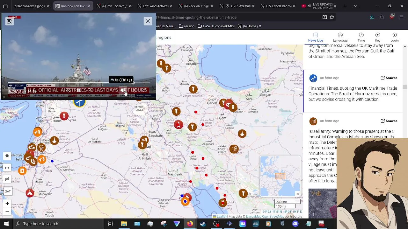Click the map horizontal arrows measure tool
This screenshot has height=229, width=408.
[x=7, y=168]
